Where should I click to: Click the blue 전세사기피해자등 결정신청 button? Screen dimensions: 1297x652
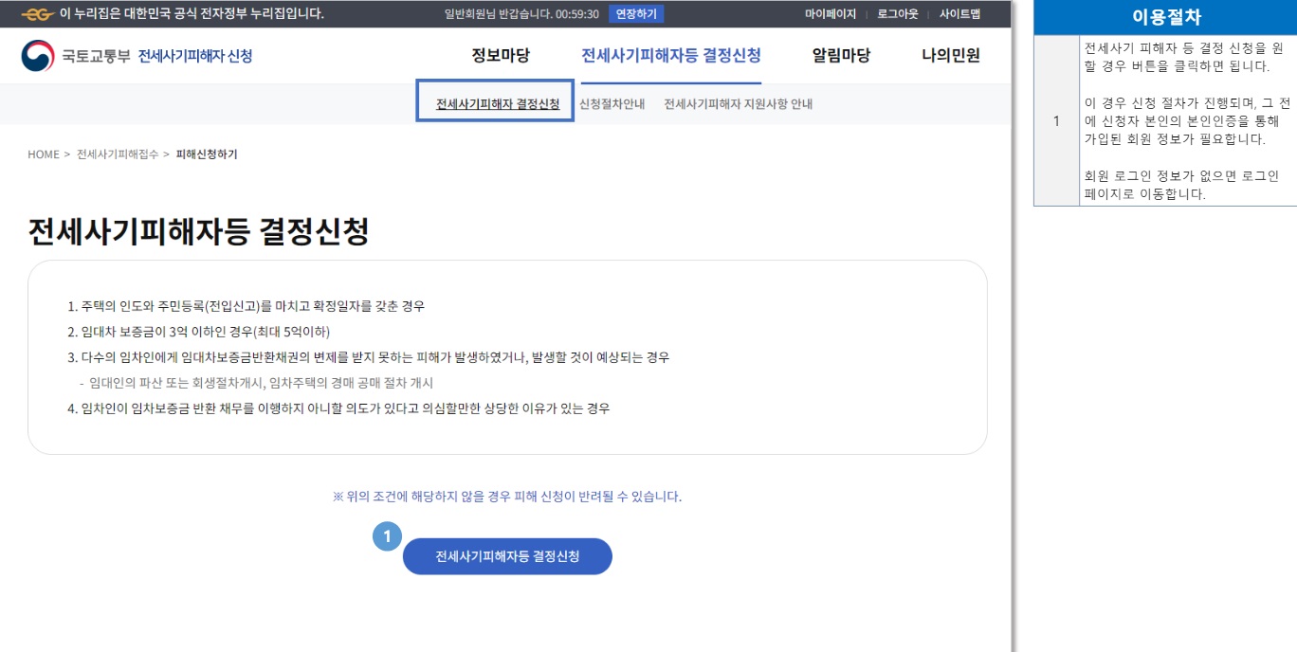[x=507, y=556]
